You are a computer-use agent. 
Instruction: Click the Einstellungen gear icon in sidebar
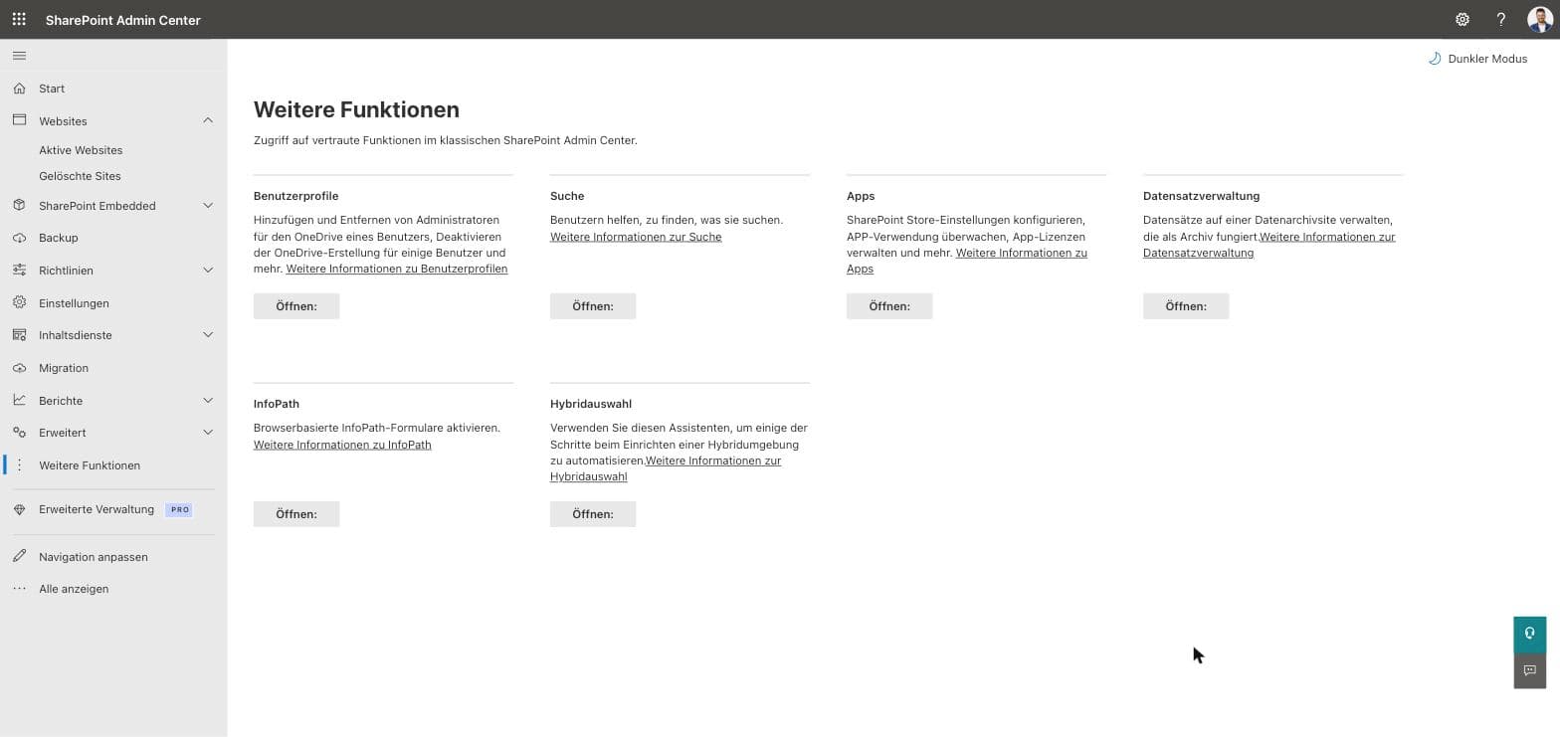point(19,302)
